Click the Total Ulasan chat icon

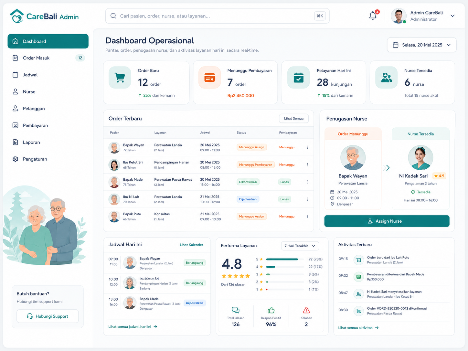(236, 310)
